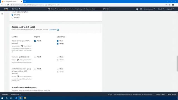Open the Chrome three-dot menu
This screenshot has width=178, height=100.
click(x=176, y=5)
